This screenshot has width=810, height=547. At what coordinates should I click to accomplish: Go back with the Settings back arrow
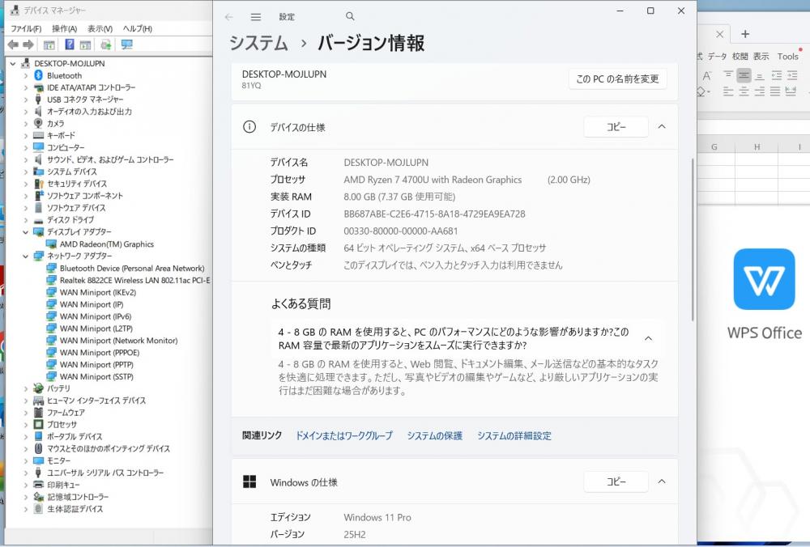click(229, 17)
